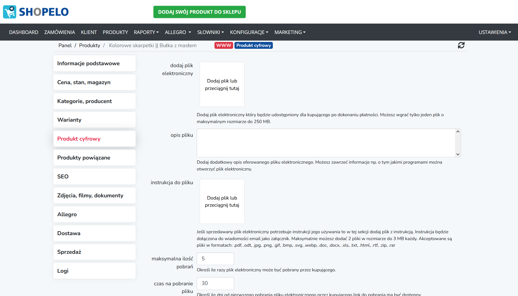Open the Klient section
This screenshot has height=296, width=518.
click(x=89, y=32)
